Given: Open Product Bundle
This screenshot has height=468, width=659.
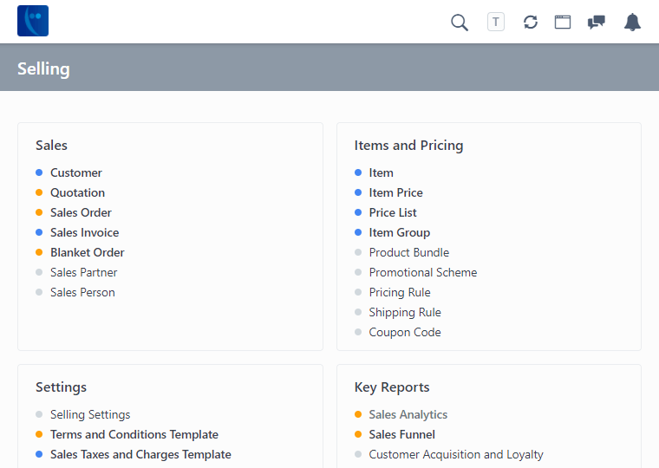Looking at the screenshot, I should pos(408,252).
